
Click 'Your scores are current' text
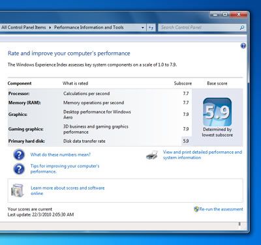pos(30,209)
